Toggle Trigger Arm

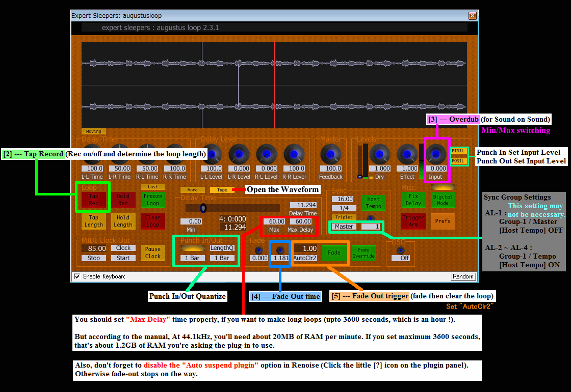coord(413,221)
